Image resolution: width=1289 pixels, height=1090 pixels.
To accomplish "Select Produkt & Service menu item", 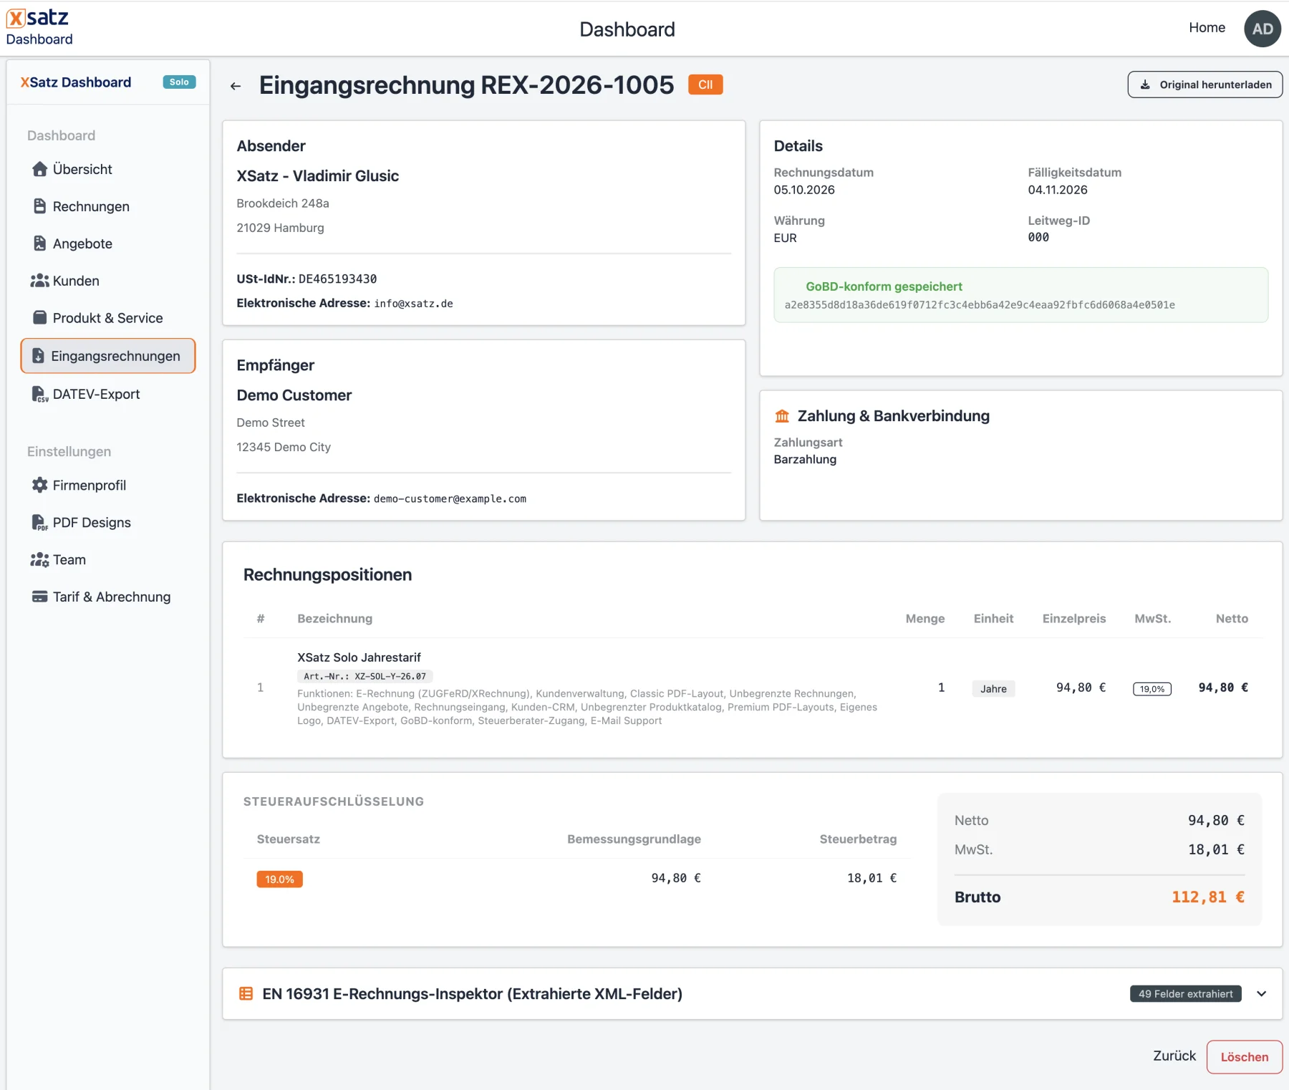I will tap(108, 318).
